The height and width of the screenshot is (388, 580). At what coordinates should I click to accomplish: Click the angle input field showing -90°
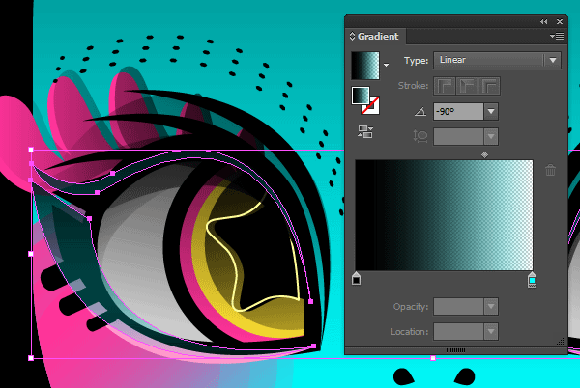click(x=457, y=112)
